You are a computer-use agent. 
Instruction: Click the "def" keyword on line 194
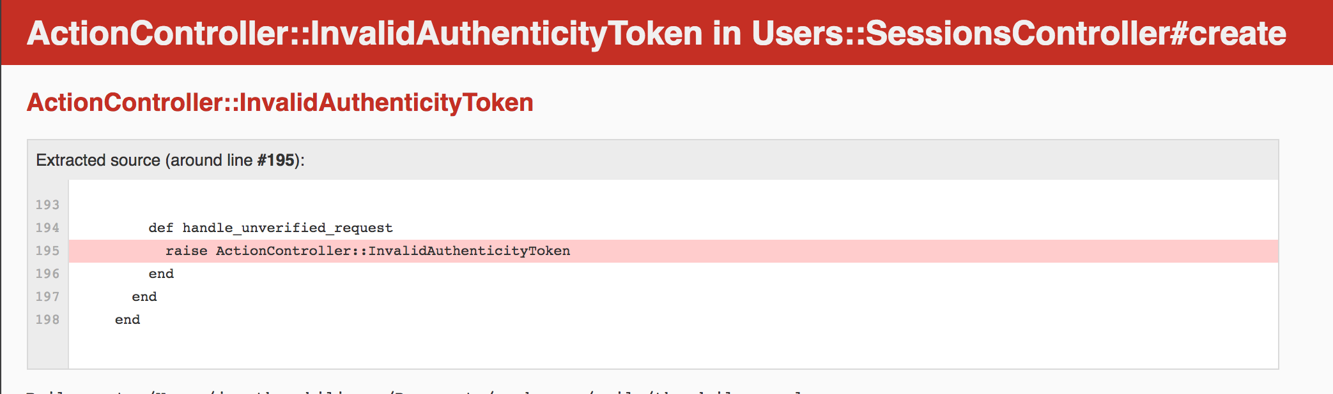tap(161, 228)
